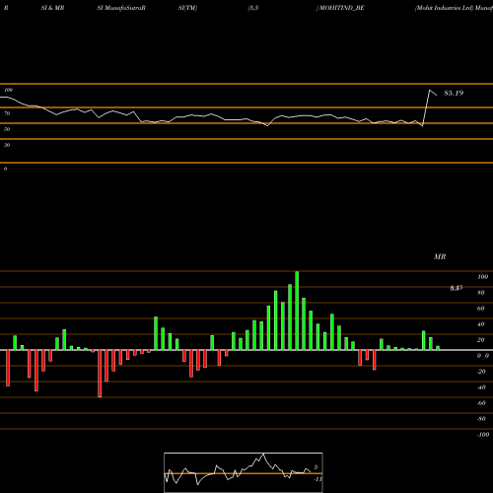Image resolution: width=493 pixels, height=493 pixels.
Task: Click the '80' tick on MR axis
Action: [x=481, y=293]
